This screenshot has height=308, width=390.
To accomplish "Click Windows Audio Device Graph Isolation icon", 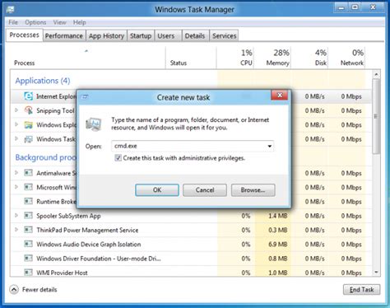I will click(x=28, y=244).
